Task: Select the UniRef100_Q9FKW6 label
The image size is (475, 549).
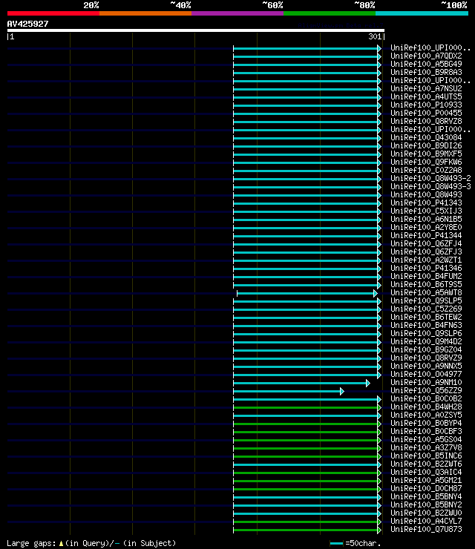Action: coord(426,162)
